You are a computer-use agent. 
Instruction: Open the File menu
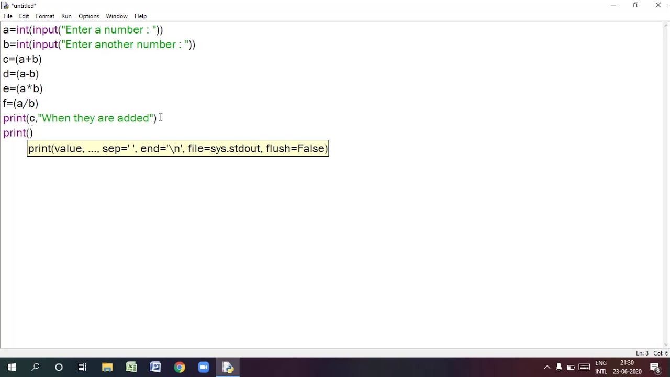pos(8,16)
